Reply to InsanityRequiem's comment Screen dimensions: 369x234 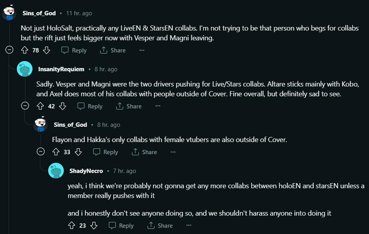(90, 106)
